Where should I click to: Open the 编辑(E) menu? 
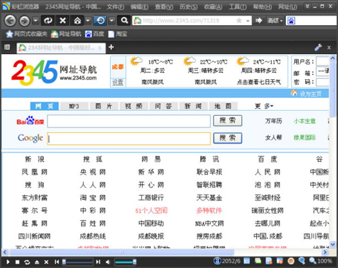click(x=139, y=7)
